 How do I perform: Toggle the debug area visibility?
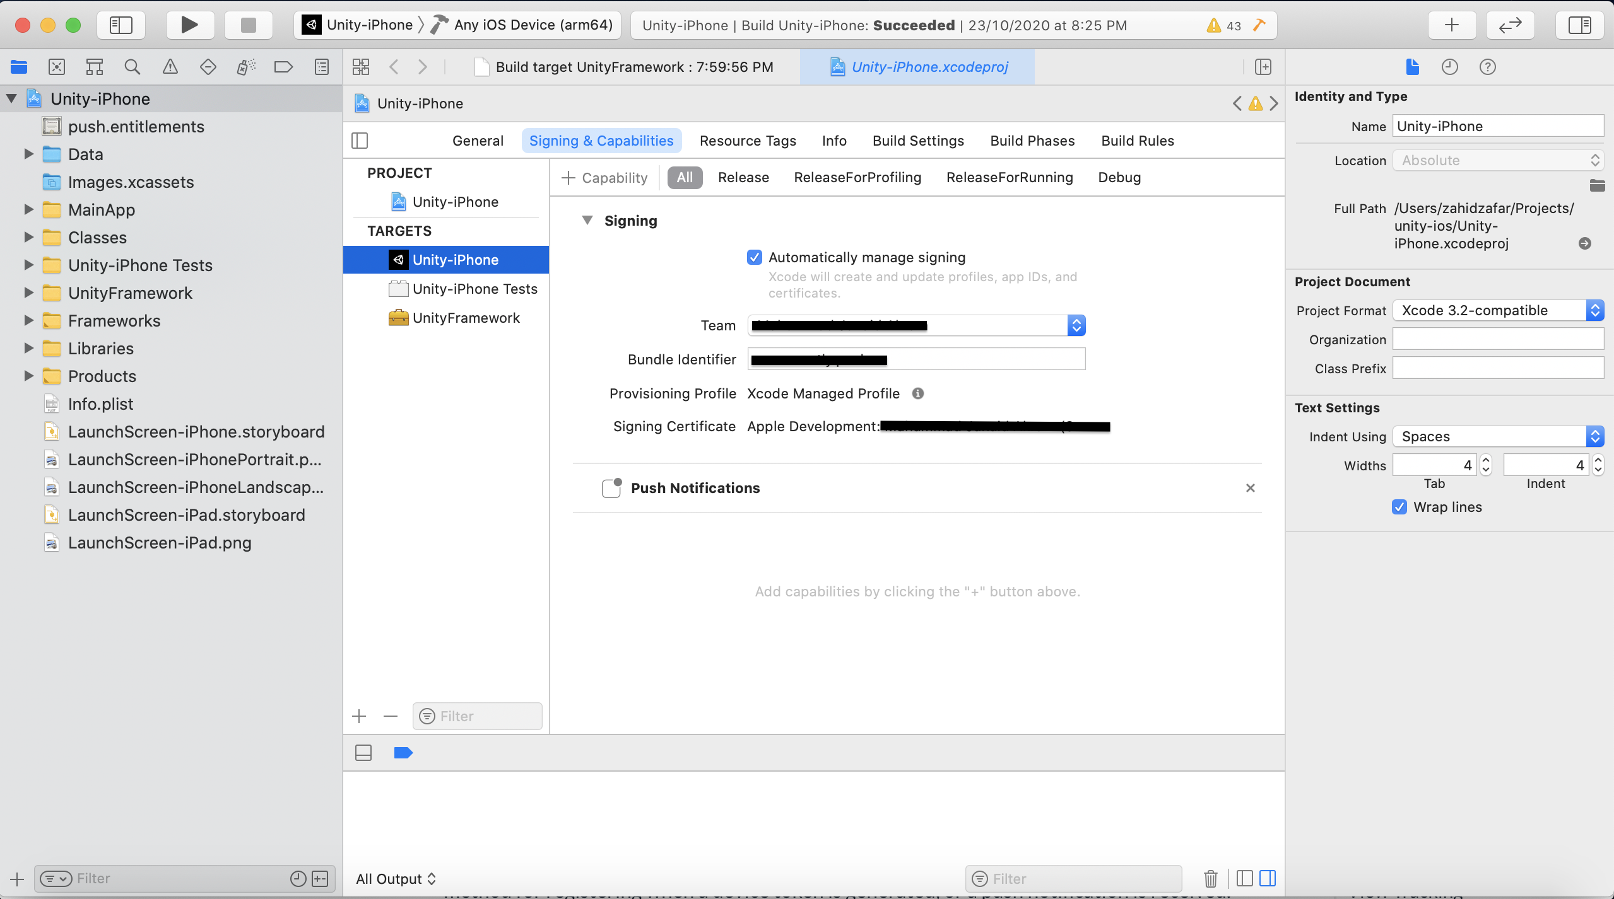tap(363, 753)
